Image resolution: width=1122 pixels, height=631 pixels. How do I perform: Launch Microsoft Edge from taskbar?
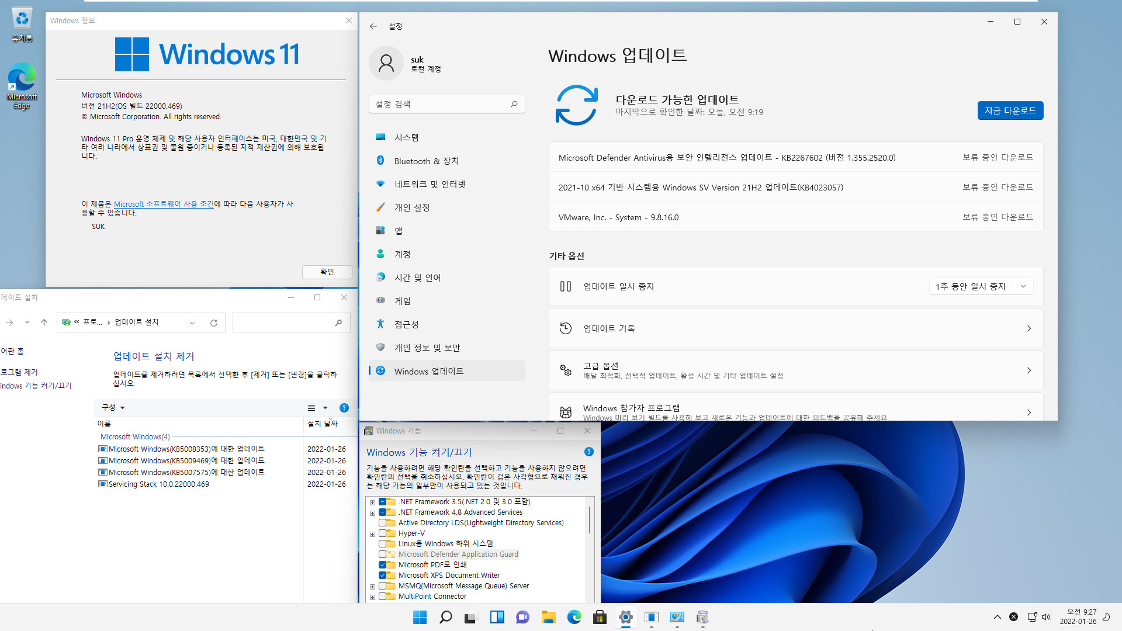(x=574, y=617)
